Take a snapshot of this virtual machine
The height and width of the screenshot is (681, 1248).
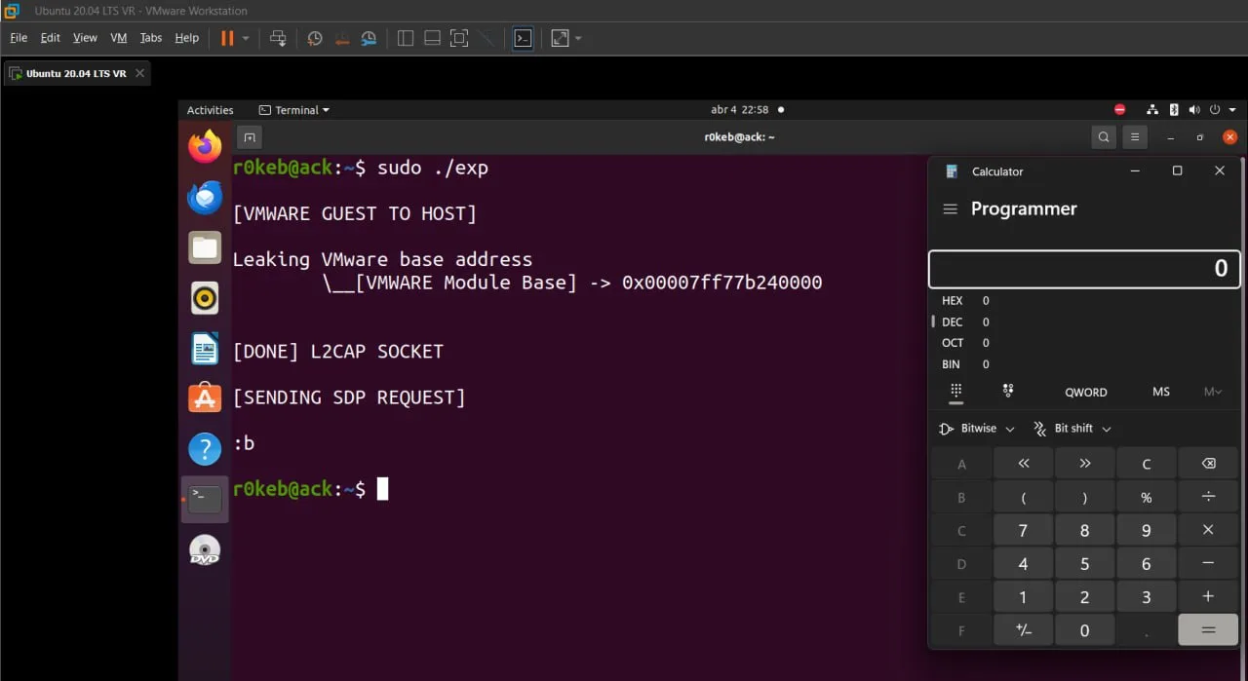(x=315, y=38)
